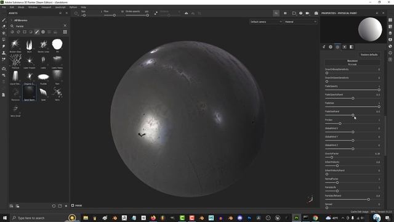Select the Fracture particle brush

15,62
